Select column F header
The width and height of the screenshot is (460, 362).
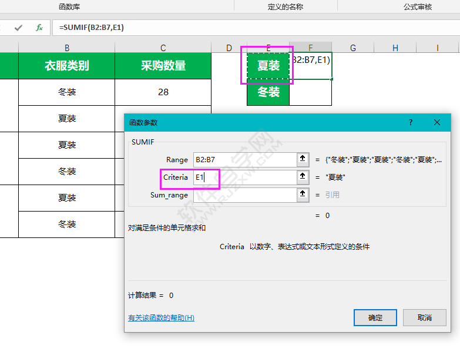tap(310, 48)
